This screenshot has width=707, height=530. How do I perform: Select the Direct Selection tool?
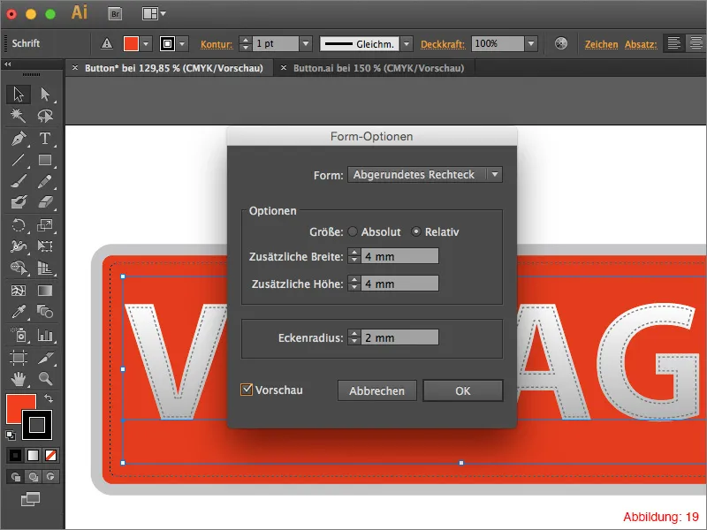click(45, 95)
